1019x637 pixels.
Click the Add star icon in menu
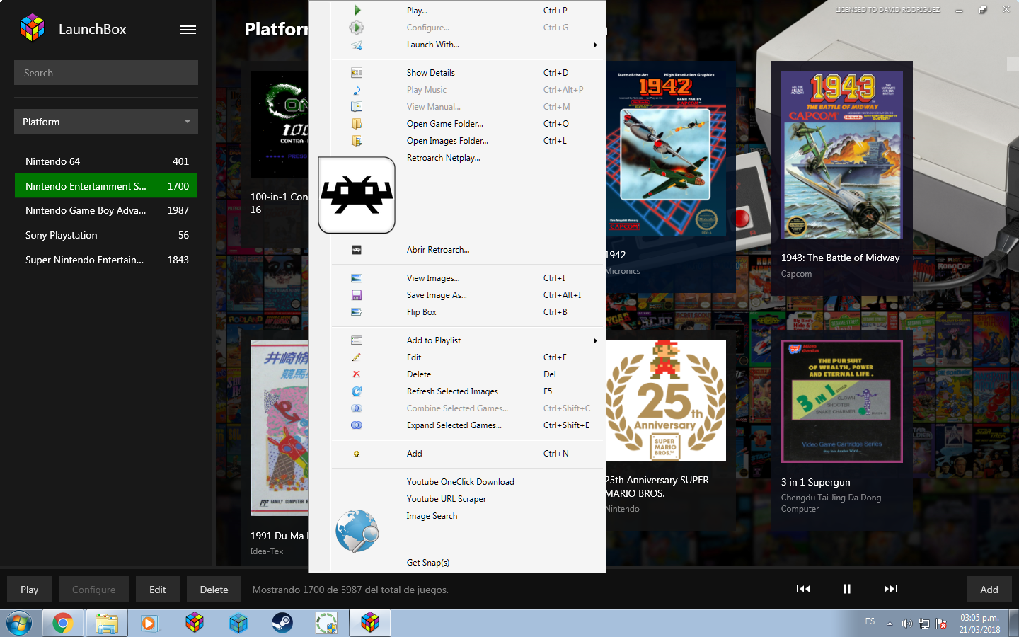tap(357, 454)
